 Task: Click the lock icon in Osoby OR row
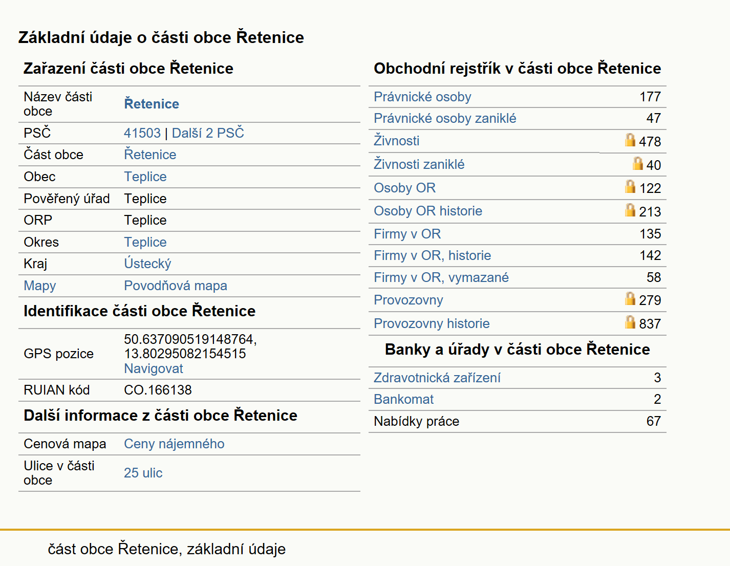[x=630, y=186]
